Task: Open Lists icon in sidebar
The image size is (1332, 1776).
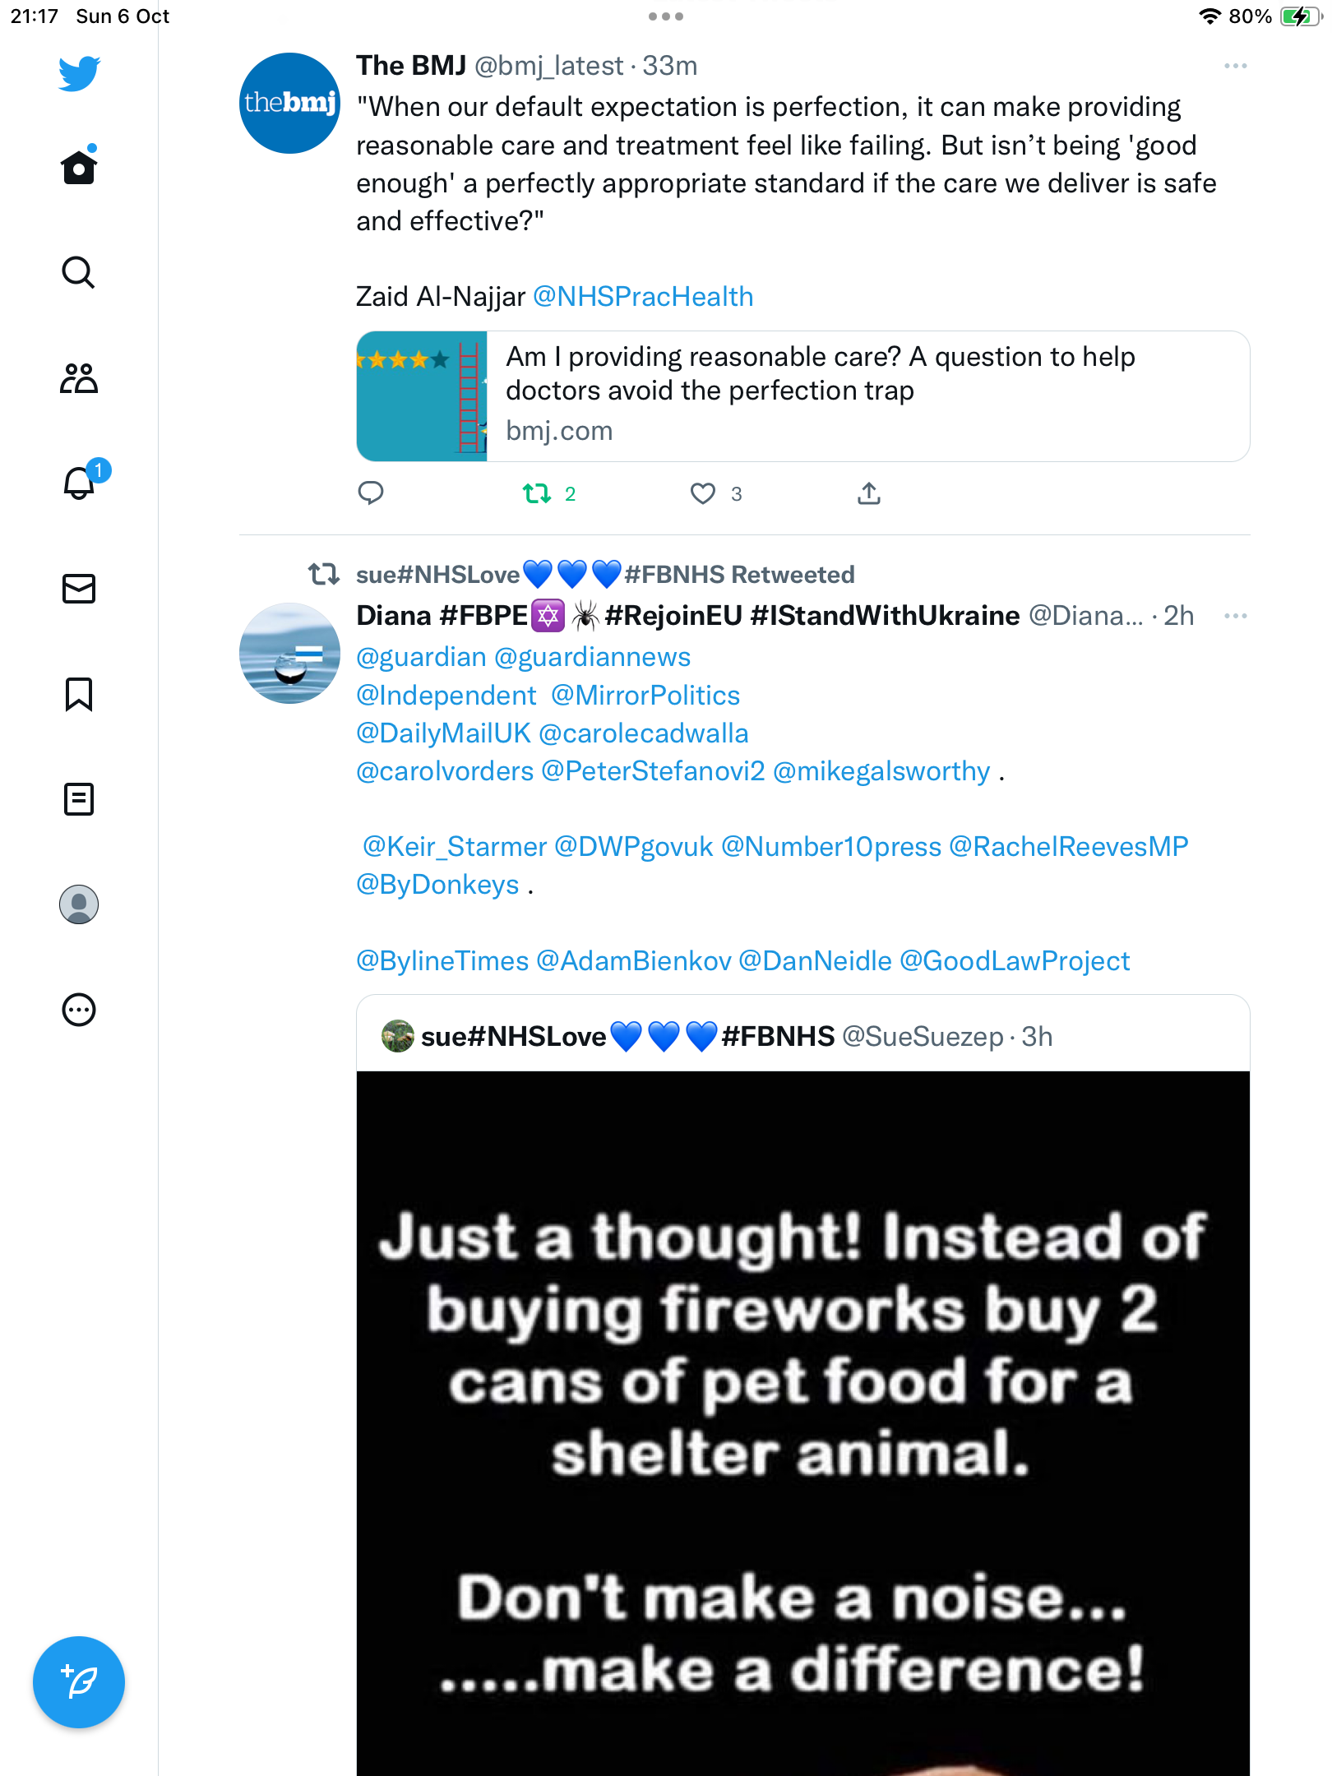Action: pyautogui.click(x=79, y=798)
